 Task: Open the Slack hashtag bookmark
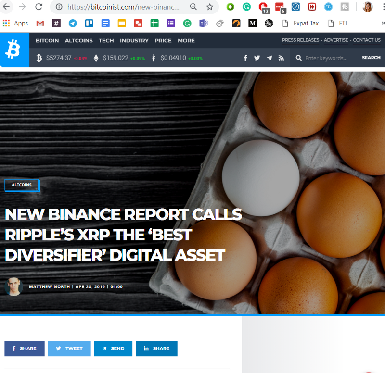[x=56, y=24]
